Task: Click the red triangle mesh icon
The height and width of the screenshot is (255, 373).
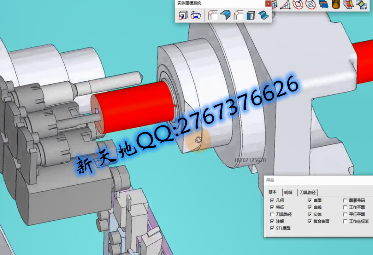Action: coord(286,4)
